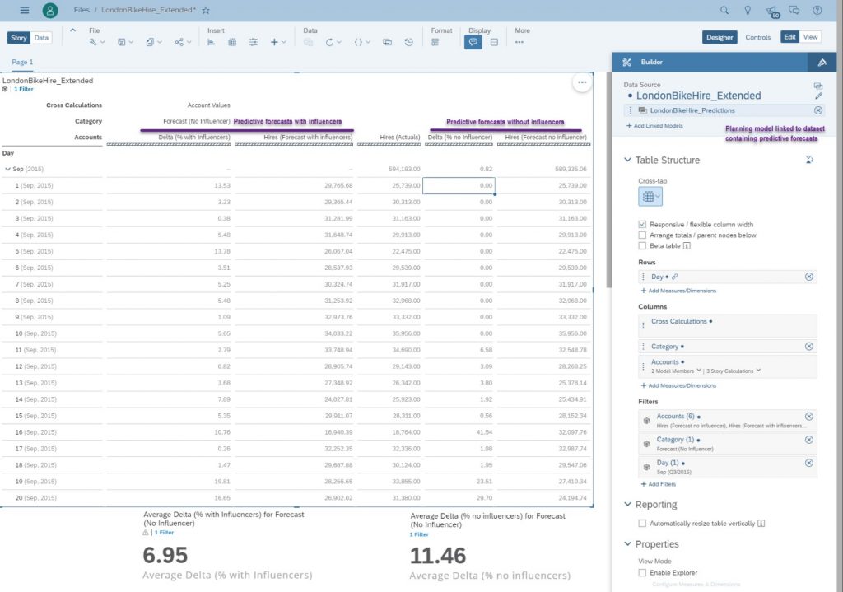The height and width of the screenshot is (592, 843).
Task: Open the Styling panel icon beside Builder
Action: pos(822,63)
